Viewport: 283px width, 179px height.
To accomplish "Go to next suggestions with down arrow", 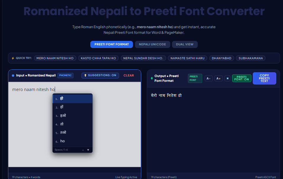I will (x=88, y=150).
